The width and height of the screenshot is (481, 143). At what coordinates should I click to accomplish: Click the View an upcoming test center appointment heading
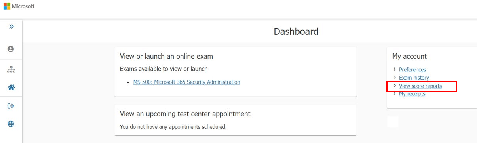(x=185, y=114)
